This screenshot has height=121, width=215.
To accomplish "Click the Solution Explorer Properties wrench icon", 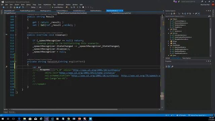I will click(x=196, y=13).
